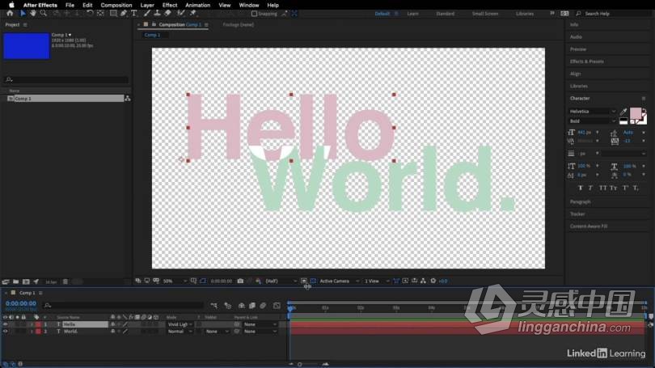
Task: Toggle Faux Bold in Character panel
Action: [581, 188]
